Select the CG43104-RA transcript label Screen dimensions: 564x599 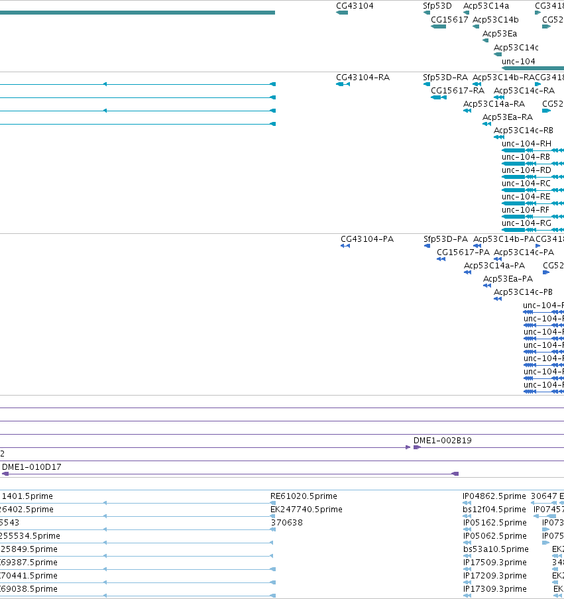(x=363, y=77)
